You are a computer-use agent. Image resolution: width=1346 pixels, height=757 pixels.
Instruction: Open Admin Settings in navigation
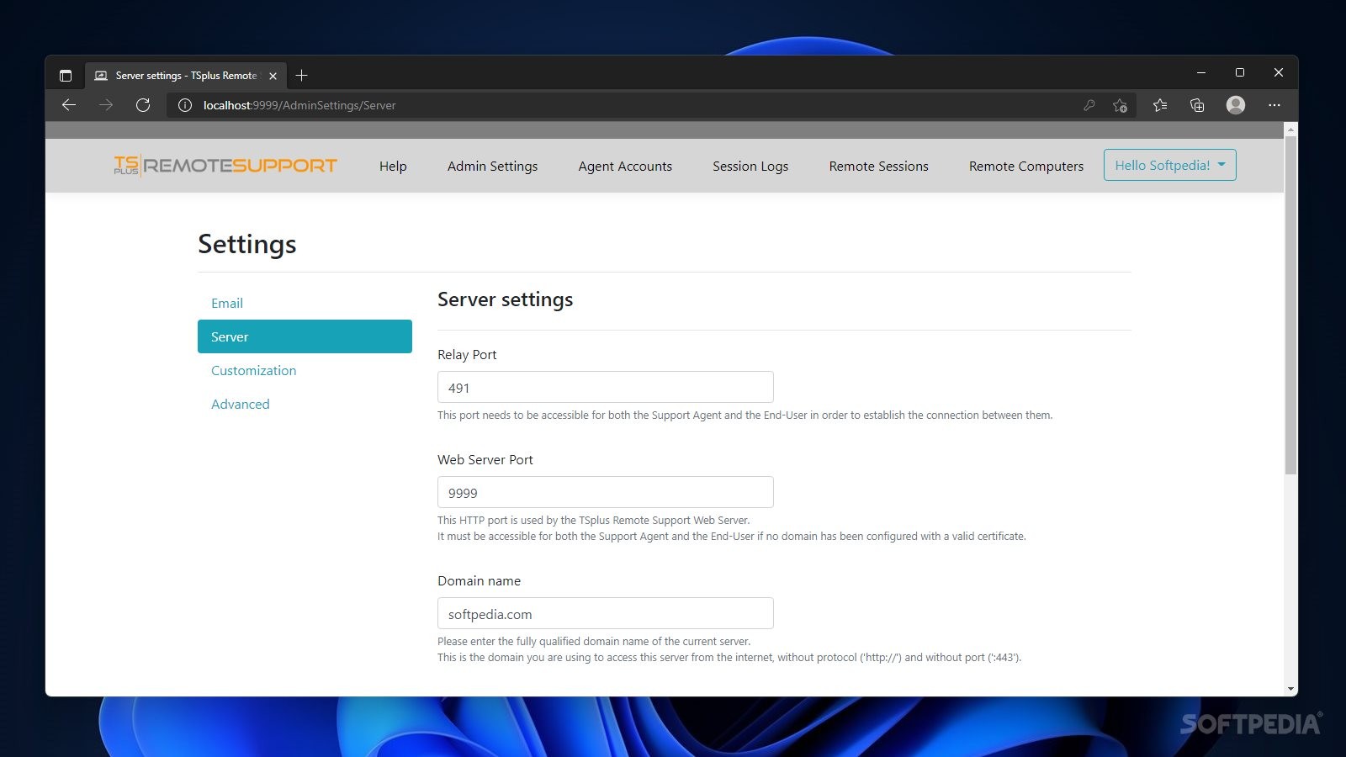coord(492,166)
